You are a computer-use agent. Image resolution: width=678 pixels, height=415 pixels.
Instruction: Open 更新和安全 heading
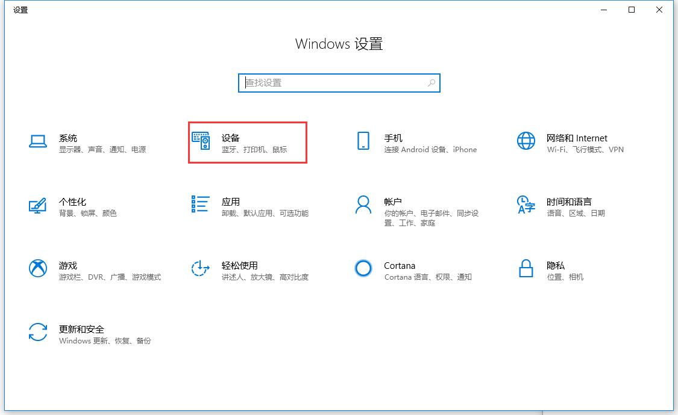tap(81, 330)
